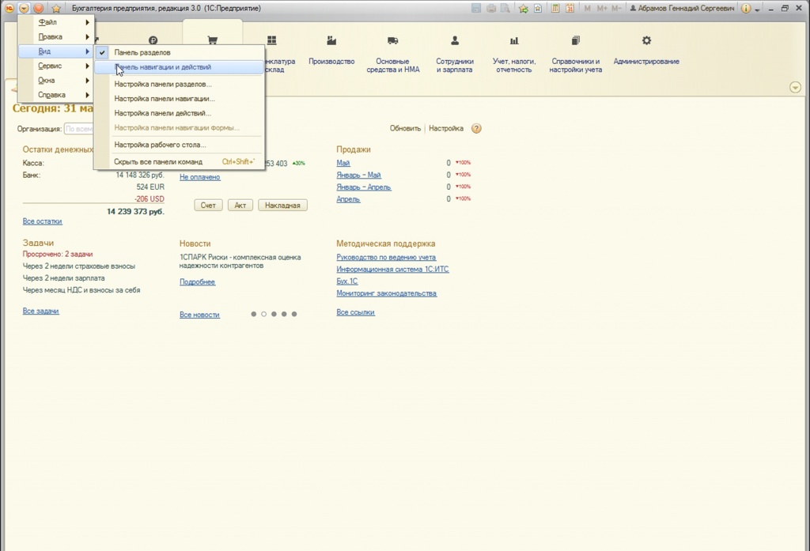Click the Просрочено: 2 задачи text
This screenshot has height=551, width=810.
[58, 254]
